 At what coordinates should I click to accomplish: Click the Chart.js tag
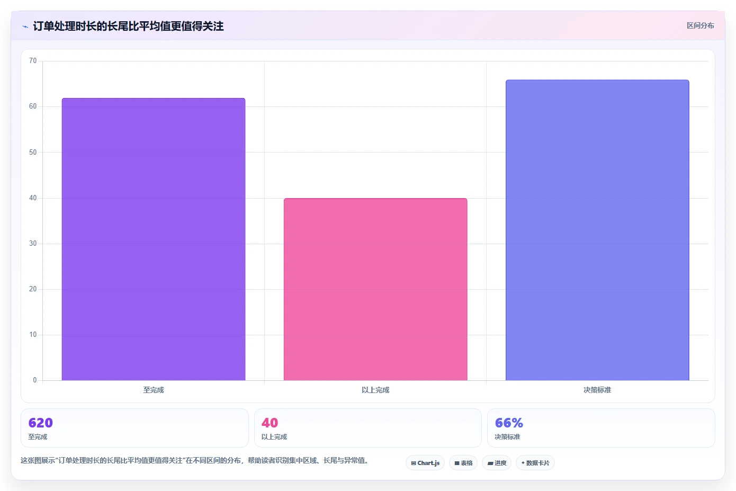425,463
